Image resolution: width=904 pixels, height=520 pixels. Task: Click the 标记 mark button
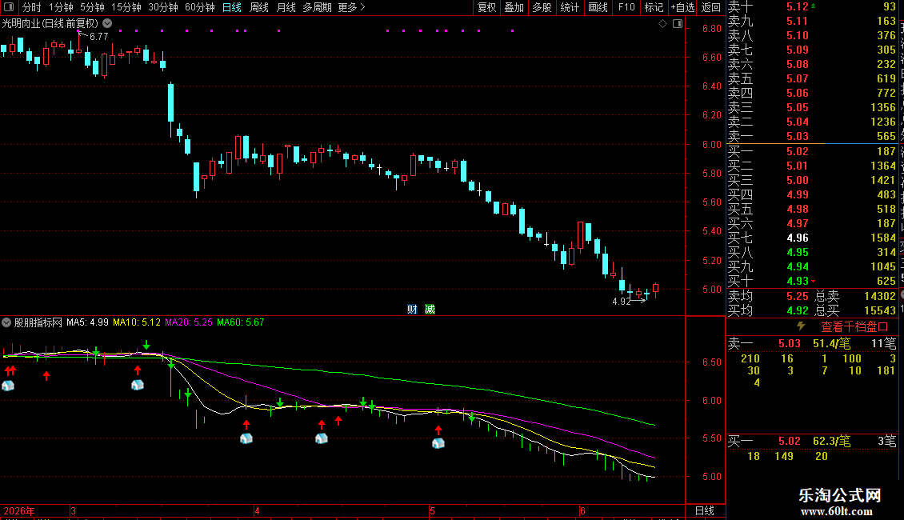point(654,7)
